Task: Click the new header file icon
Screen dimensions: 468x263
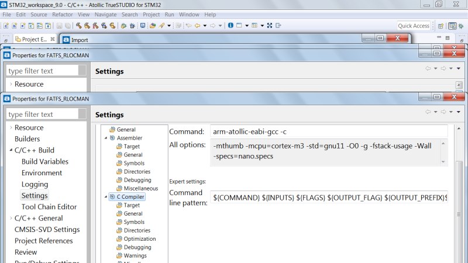Action: click(x=14, y=26)
